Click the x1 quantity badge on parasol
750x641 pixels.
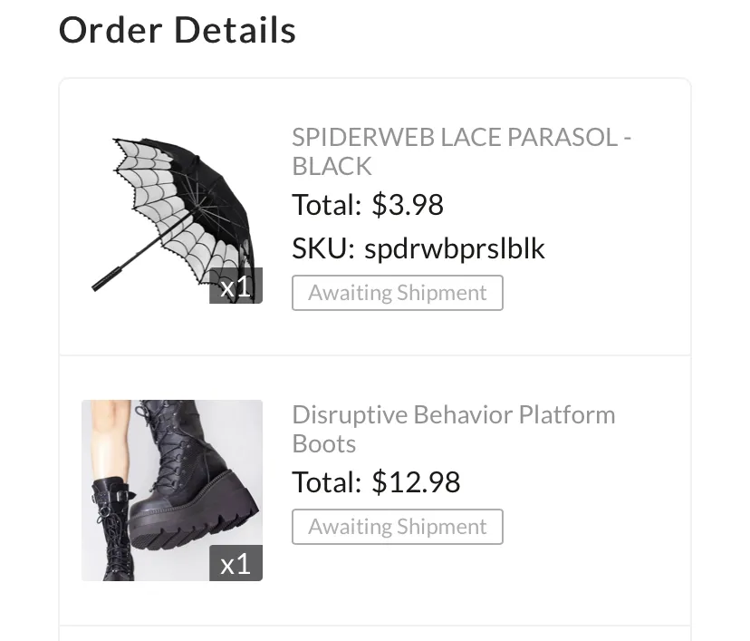[236, 286]
